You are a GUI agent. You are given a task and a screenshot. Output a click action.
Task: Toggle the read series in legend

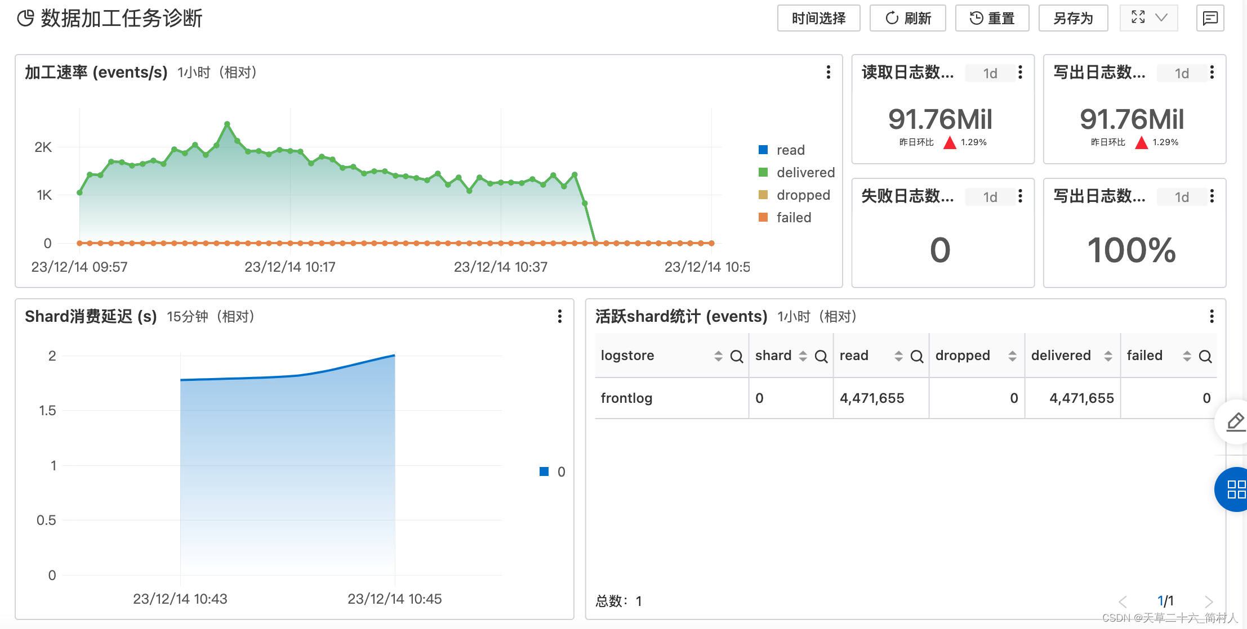[782, 150]
